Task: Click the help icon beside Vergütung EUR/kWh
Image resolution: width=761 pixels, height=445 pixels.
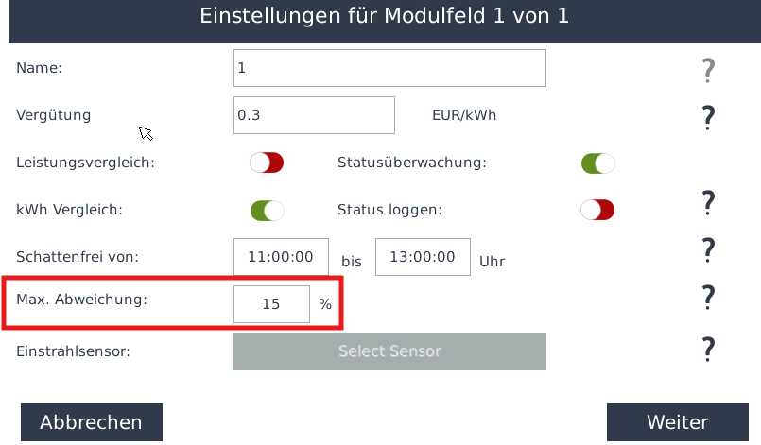Action: (706, 117)
